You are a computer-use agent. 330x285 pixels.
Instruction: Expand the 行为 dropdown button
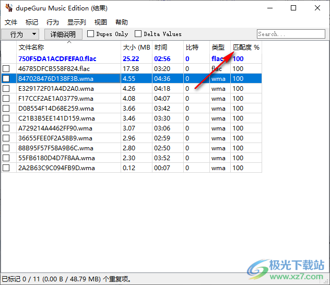pyautogui.click(x=21, y=34)
